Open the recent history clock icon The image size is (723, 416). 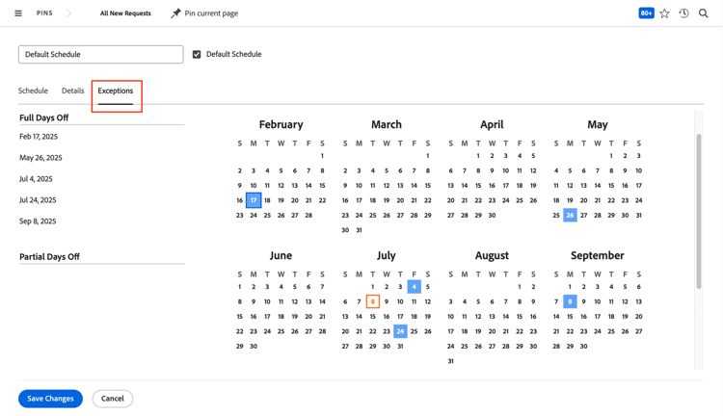[683, 13]
